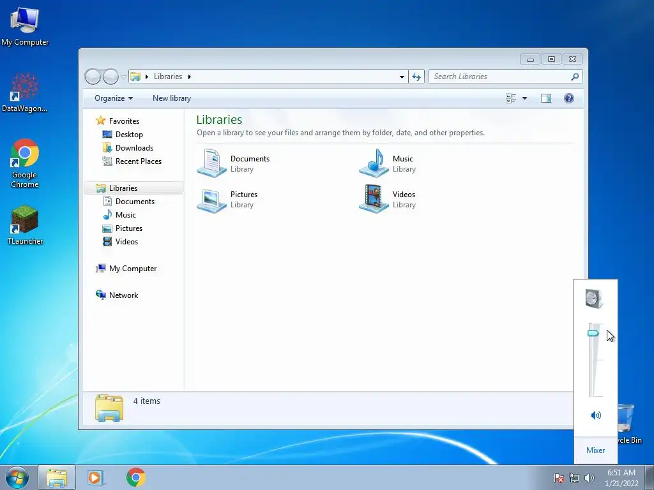Select the My Computer desktop icon
654x490 pixels.
pos(25,27)
